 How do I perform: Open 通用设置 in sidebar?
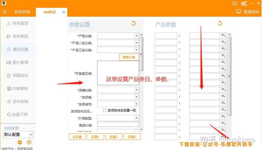(x=17, y=49)
